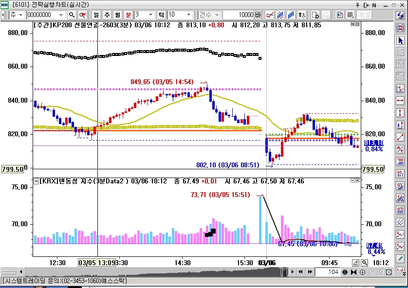Image resolution: width=408 pixels, height=288 pixels.
Task: Click the horizontal scrollbar below the chart
Action: click(146, 272)
